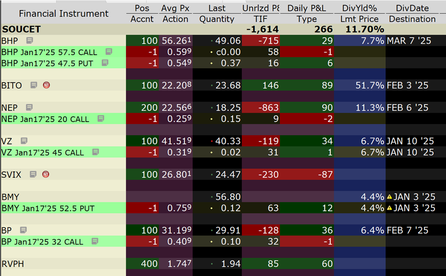Click the Avg Px column header
Viewport: 446px width, 276px height.
[175, 8]
